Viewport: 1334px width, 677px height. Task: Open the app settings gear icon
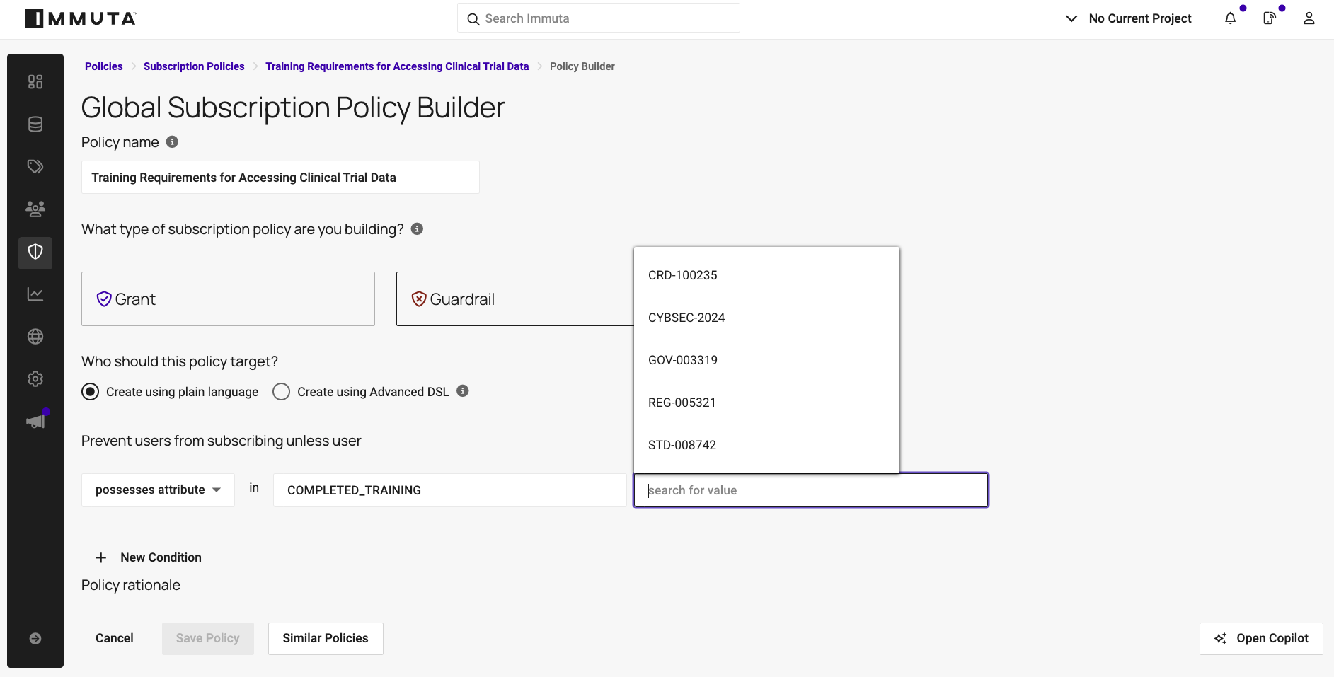tap(35, 379)
